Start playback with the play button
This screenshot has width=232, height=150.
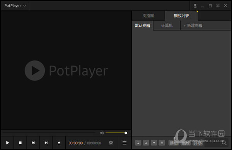point(7,143)
